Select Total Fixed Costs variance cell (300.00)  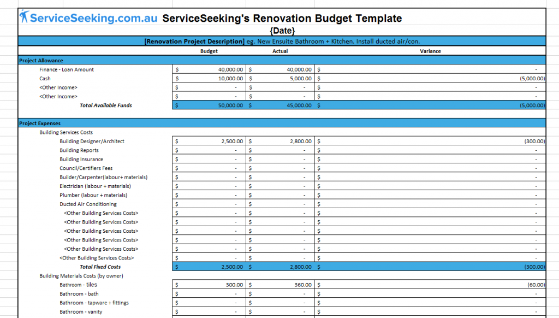coord(430,267)
